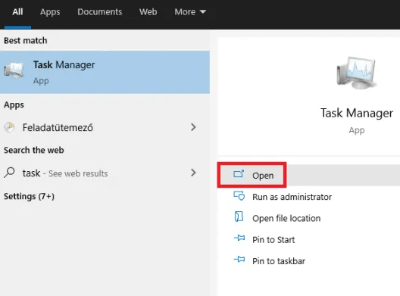Expand the Feladatütemező result chevron
The image size is (400, 296).
click(x=193, y=127)
